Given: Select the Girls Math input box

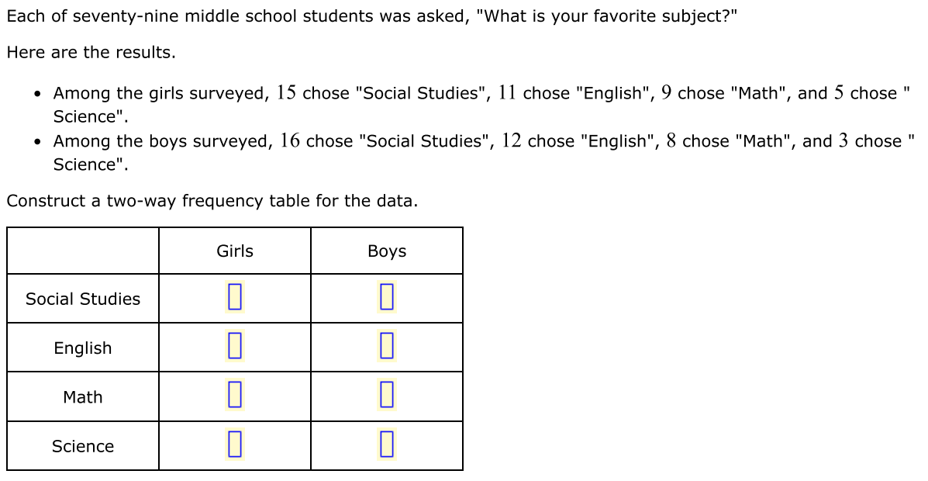Looking at the screenshot, I should 234,396.
